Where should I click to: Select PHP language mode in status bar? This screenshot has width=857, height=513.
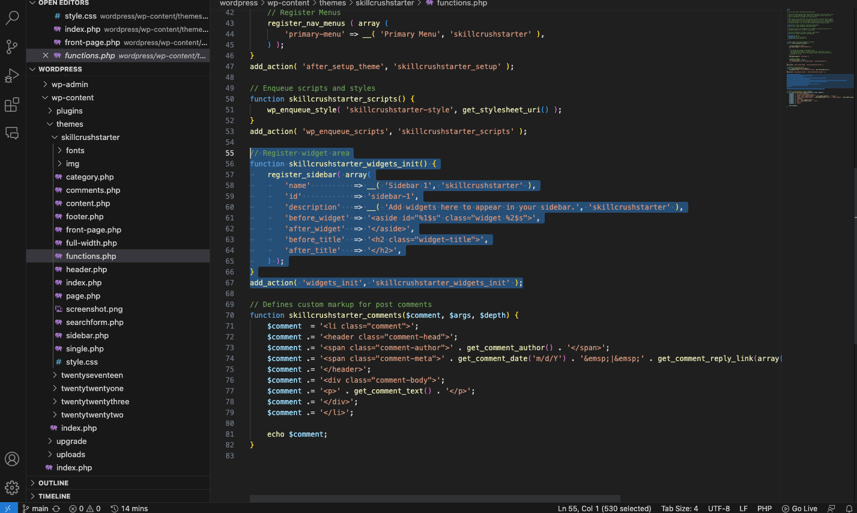pyautogui.click(x=765, y=508)
